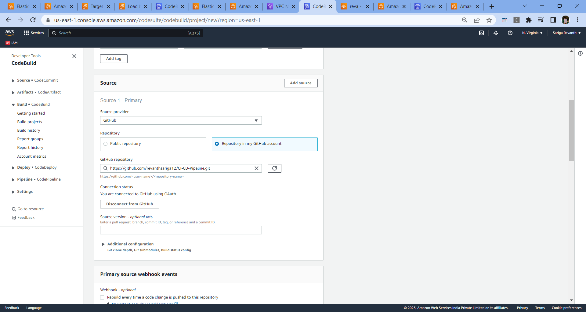Open the N. Virginia region dropdown

tap(532, 33)
